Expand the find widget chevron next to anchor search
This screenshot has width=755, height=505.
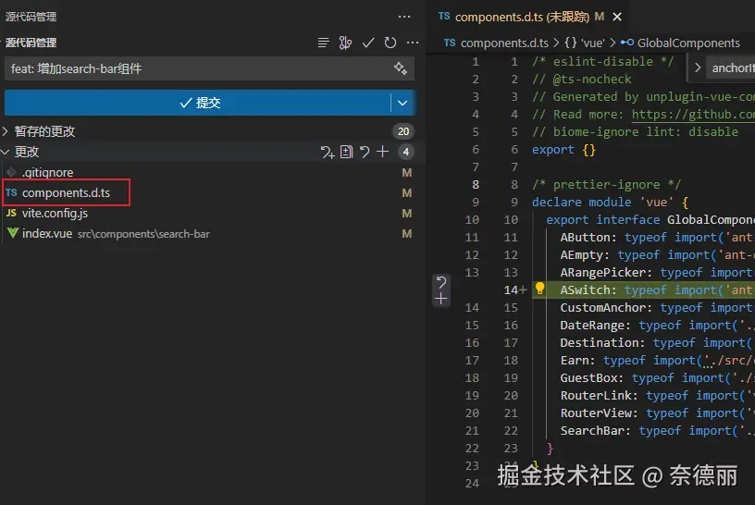(x=698, y=68)
